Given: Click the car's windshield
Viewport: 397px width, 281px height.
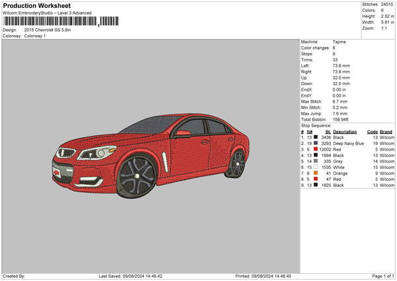Looking at the screenshot, I should click(148, 124).
